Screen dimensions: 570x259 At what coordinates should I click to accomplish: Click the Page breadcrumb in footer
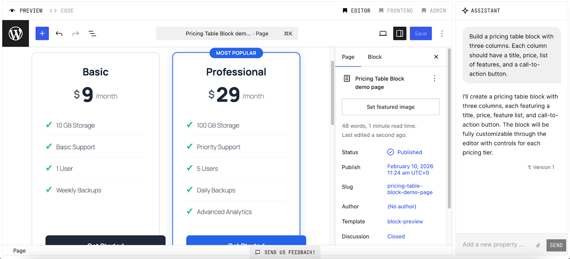tap(19, 251)
